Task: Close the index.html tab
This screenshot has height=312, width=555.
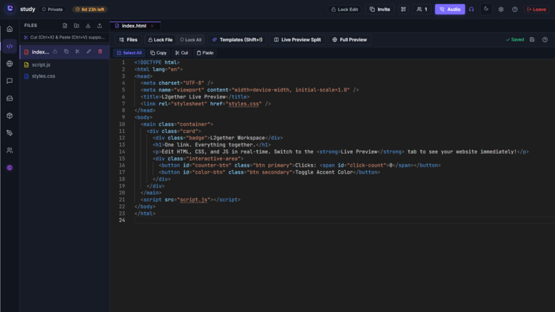Action: (152, 26)
